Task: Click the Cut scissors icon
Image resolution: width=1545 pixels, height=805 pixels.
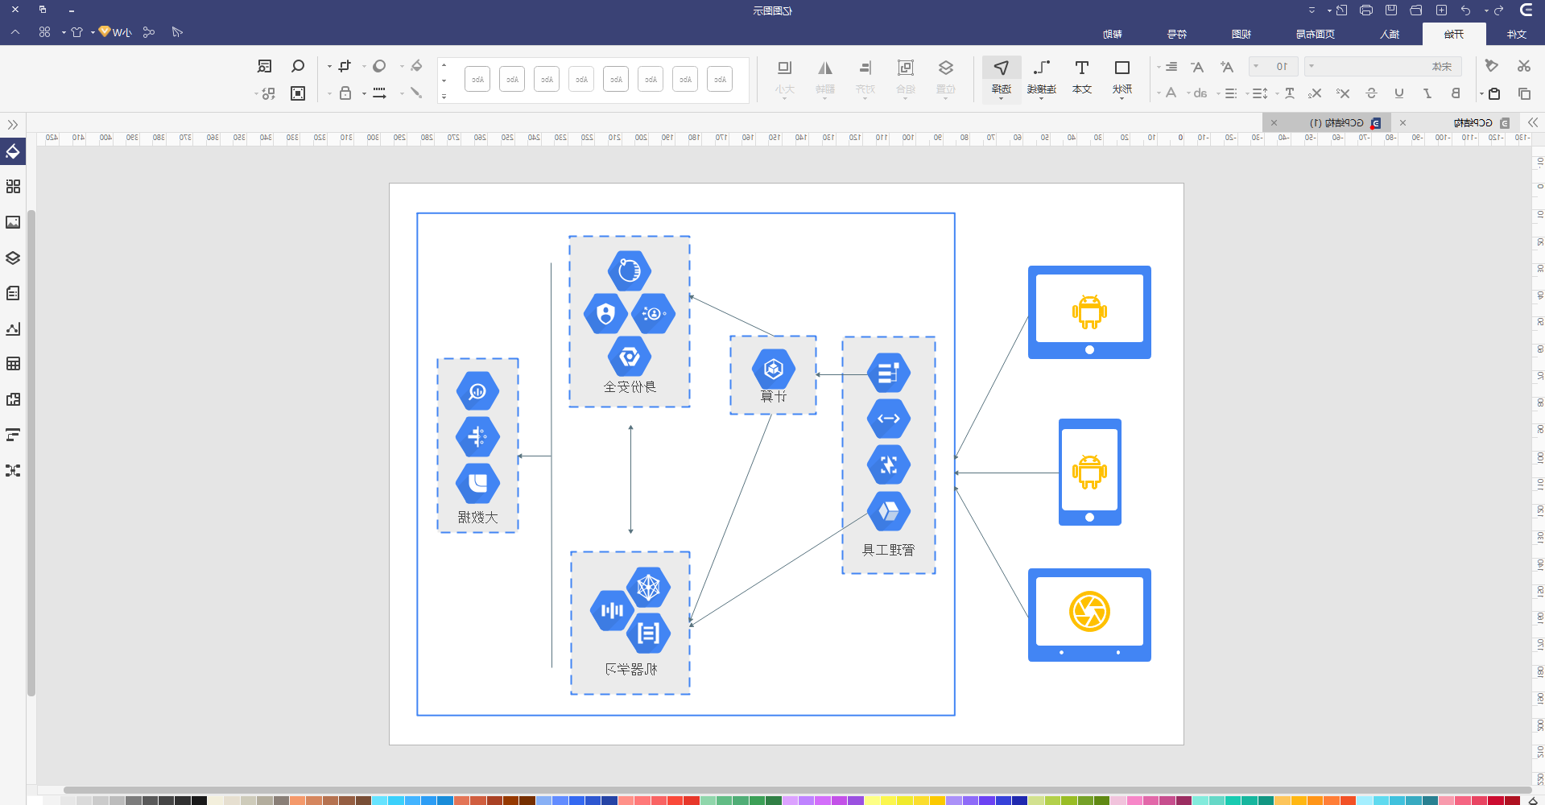Action: pyautogui.click(x=1523, y=66)
